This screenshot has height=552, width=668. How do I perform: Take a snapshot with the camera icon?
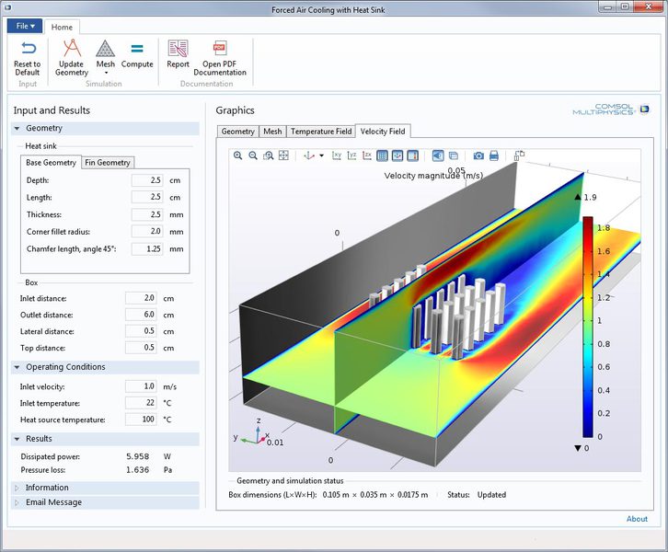[x=478, y=155]
